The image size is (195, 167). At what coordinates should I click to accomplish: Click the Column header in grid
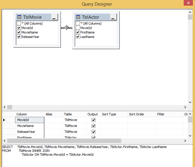pyautogui.click(x=30, y=114)
